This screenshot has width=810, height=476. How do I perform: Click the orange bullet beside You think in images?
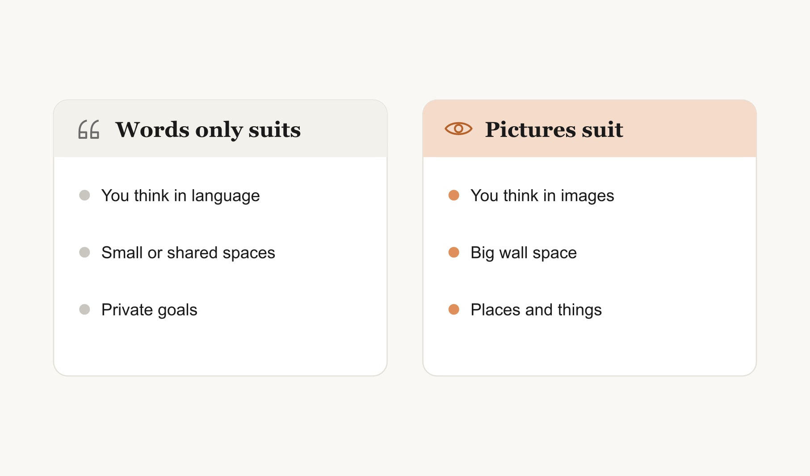[x=454, y=195]
